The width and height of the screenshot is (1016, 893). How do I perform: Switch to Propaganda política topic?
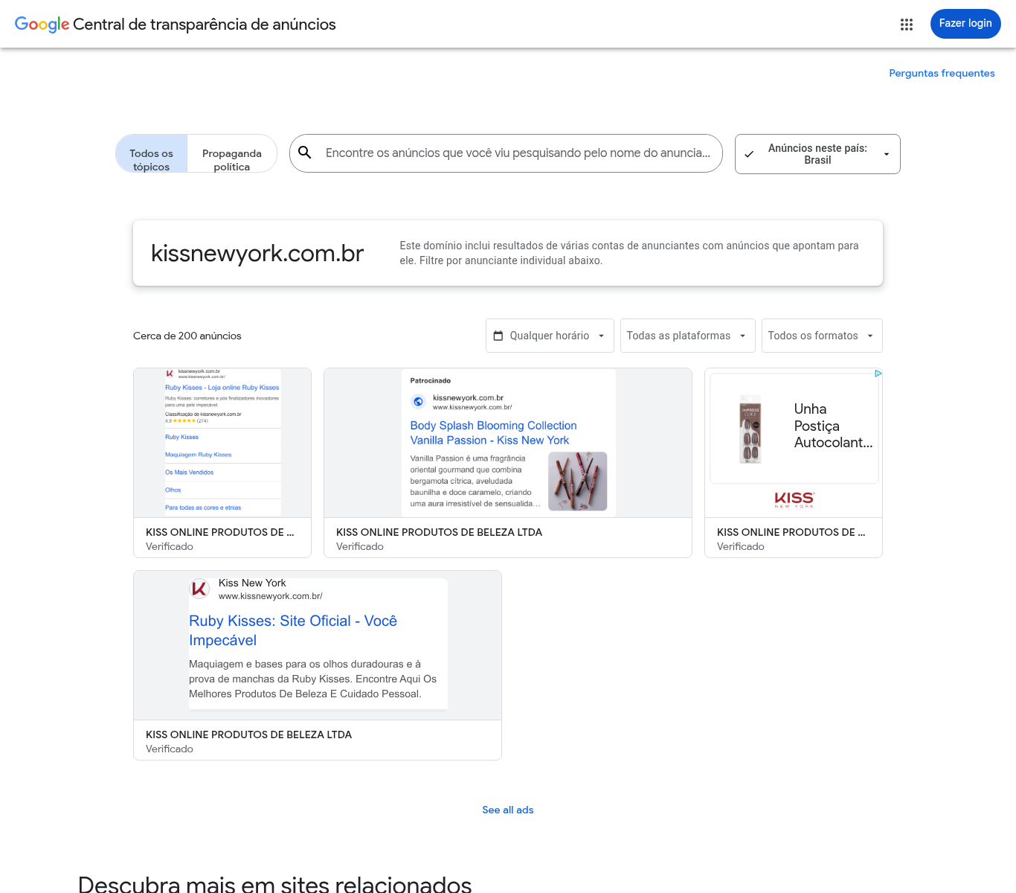pyautogui.click(x=232, y=154)
